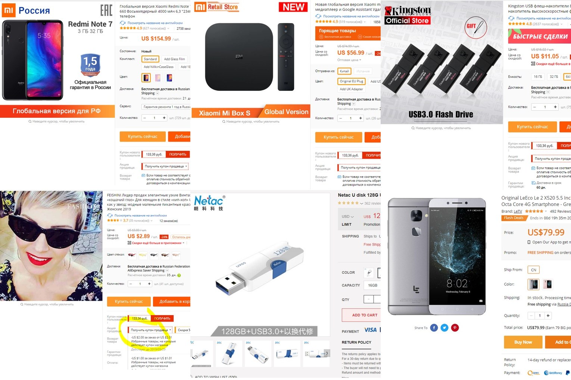This screenshot has width=571, height=380.
Task: Click the red Pinterest share icon
Action: (x=455, y=328)
